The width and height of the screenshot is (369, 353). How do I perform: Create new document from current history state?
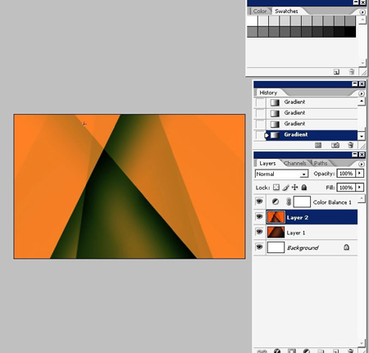coord(318,145)
